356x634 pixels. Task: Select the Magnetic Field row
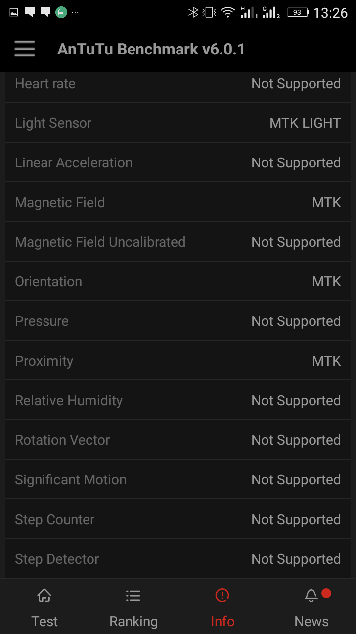tap(178, 202)
